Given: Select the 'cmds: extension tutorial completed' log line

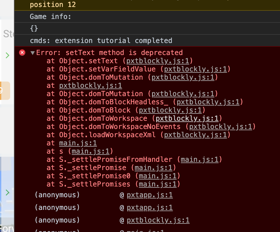Looking at the screenshot, I should coord(101,40).
